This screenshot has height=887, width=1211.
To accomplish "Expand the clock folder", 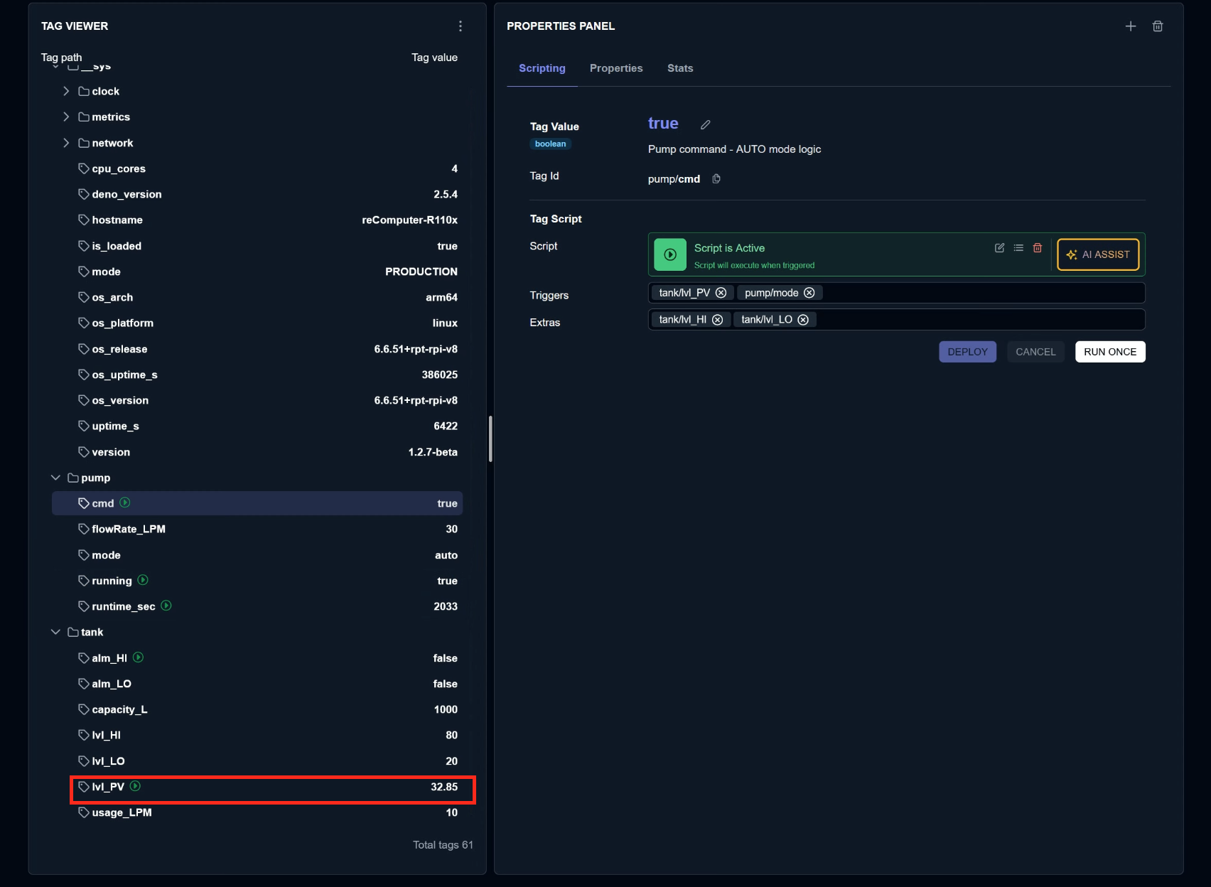I will (66, 91).
